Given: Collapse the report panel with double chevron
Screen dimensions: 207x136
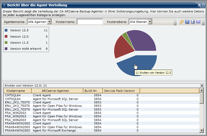Looking at the screenshot, I should 199,5.
